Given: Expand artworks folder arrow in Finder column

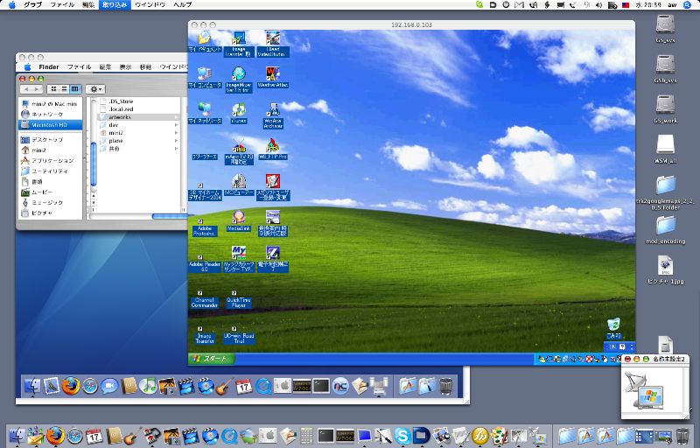Looking at the screenshot, I should click(x=177, y=117).
